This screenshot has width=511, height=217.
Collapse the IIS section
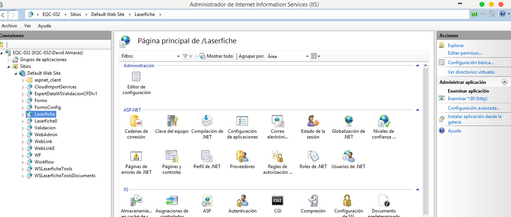(x=417, y=190)
